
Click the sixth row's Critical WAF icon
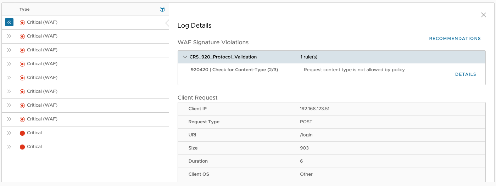point(22,91)
